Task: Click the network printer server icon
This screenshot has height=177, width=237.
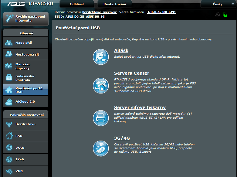Action: pyautogui.click(x=100, y=117)
